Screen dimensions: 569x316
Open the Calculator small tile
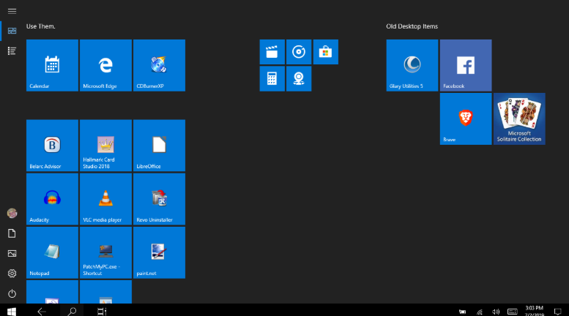coord(272,79)
